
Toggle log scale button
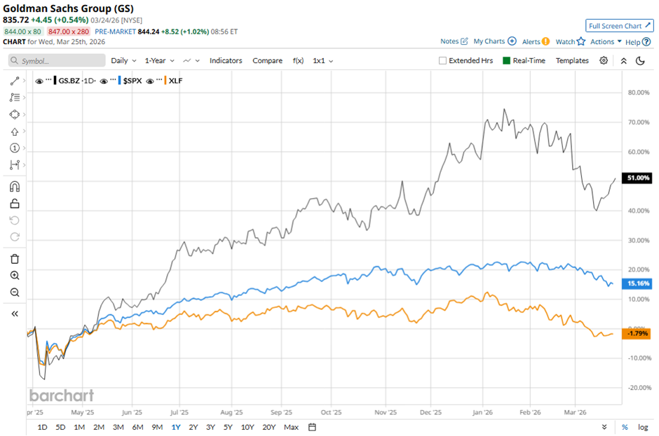coord(643,427)
